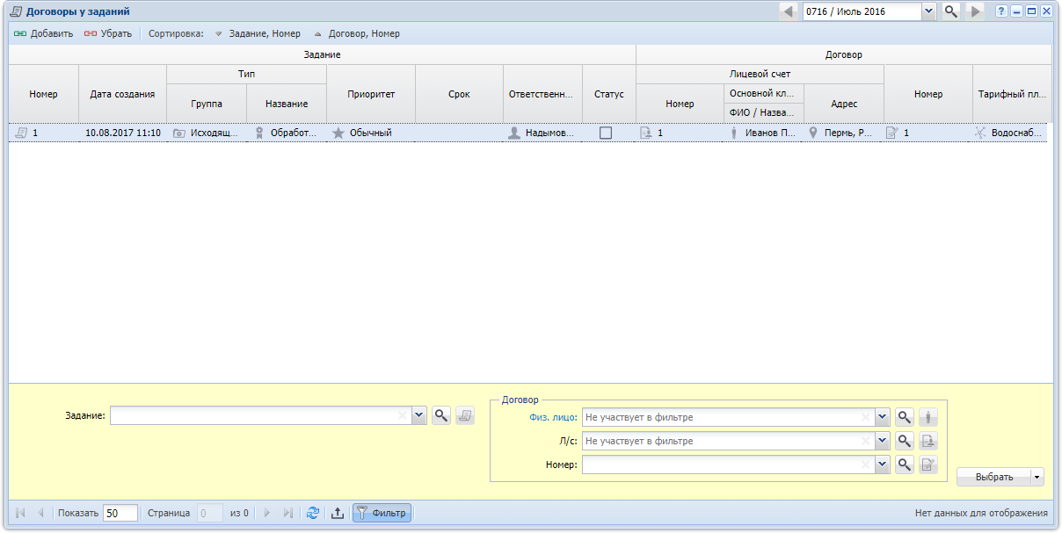The image size is (1062, 533).
Task: Open account card icon in Л/с row
Action: [x=928, y=441]
